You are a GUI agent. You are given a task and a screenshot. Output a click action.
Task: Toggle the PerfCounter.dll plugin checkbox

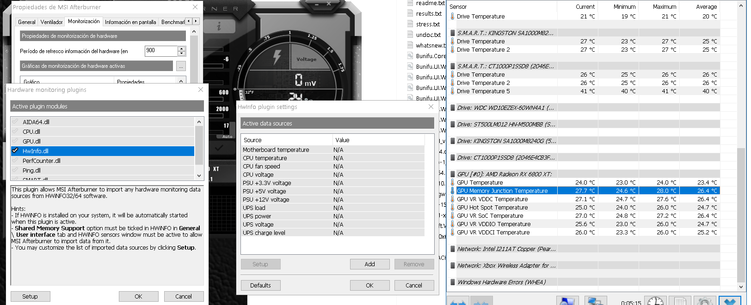pyautogui.click(x=15, y=161)
